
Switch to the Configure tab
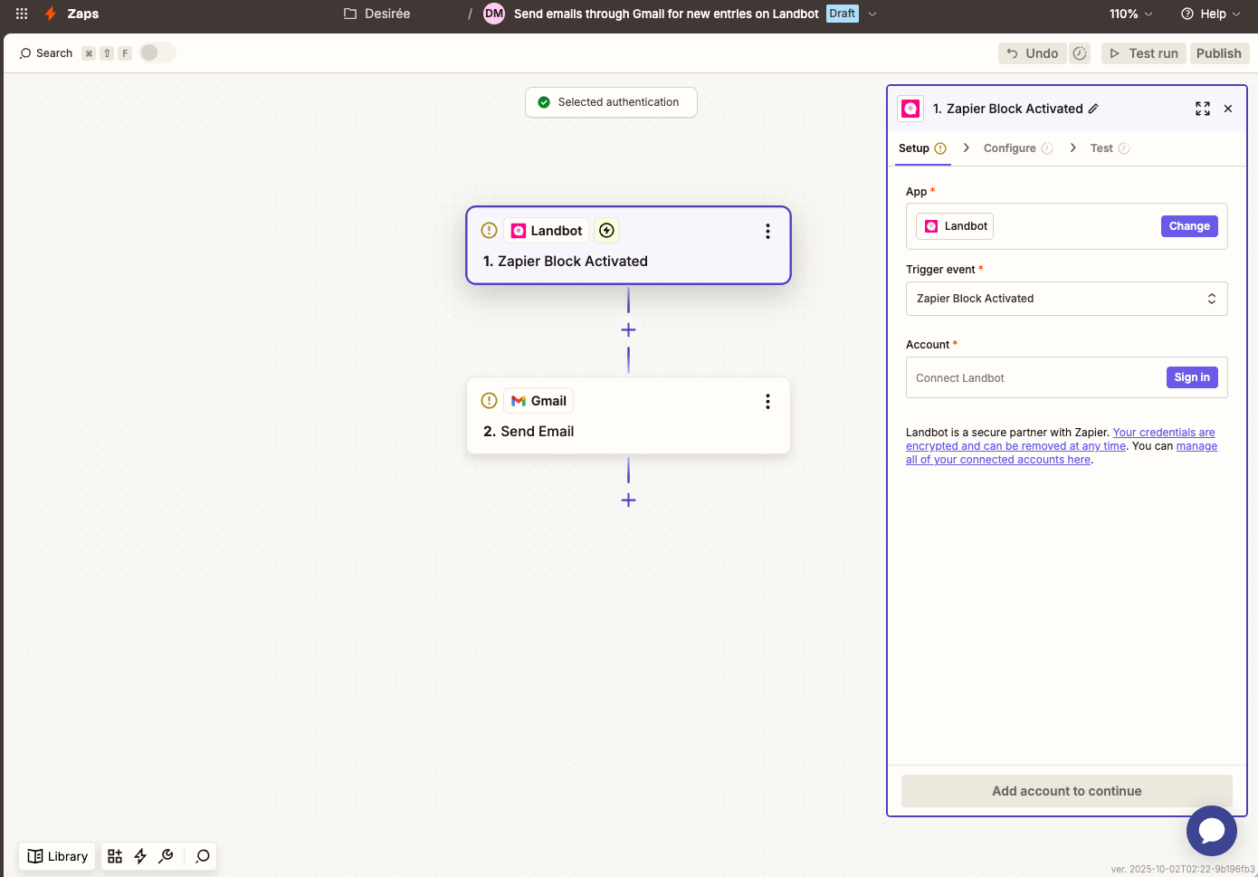[x=1010, y=148]
